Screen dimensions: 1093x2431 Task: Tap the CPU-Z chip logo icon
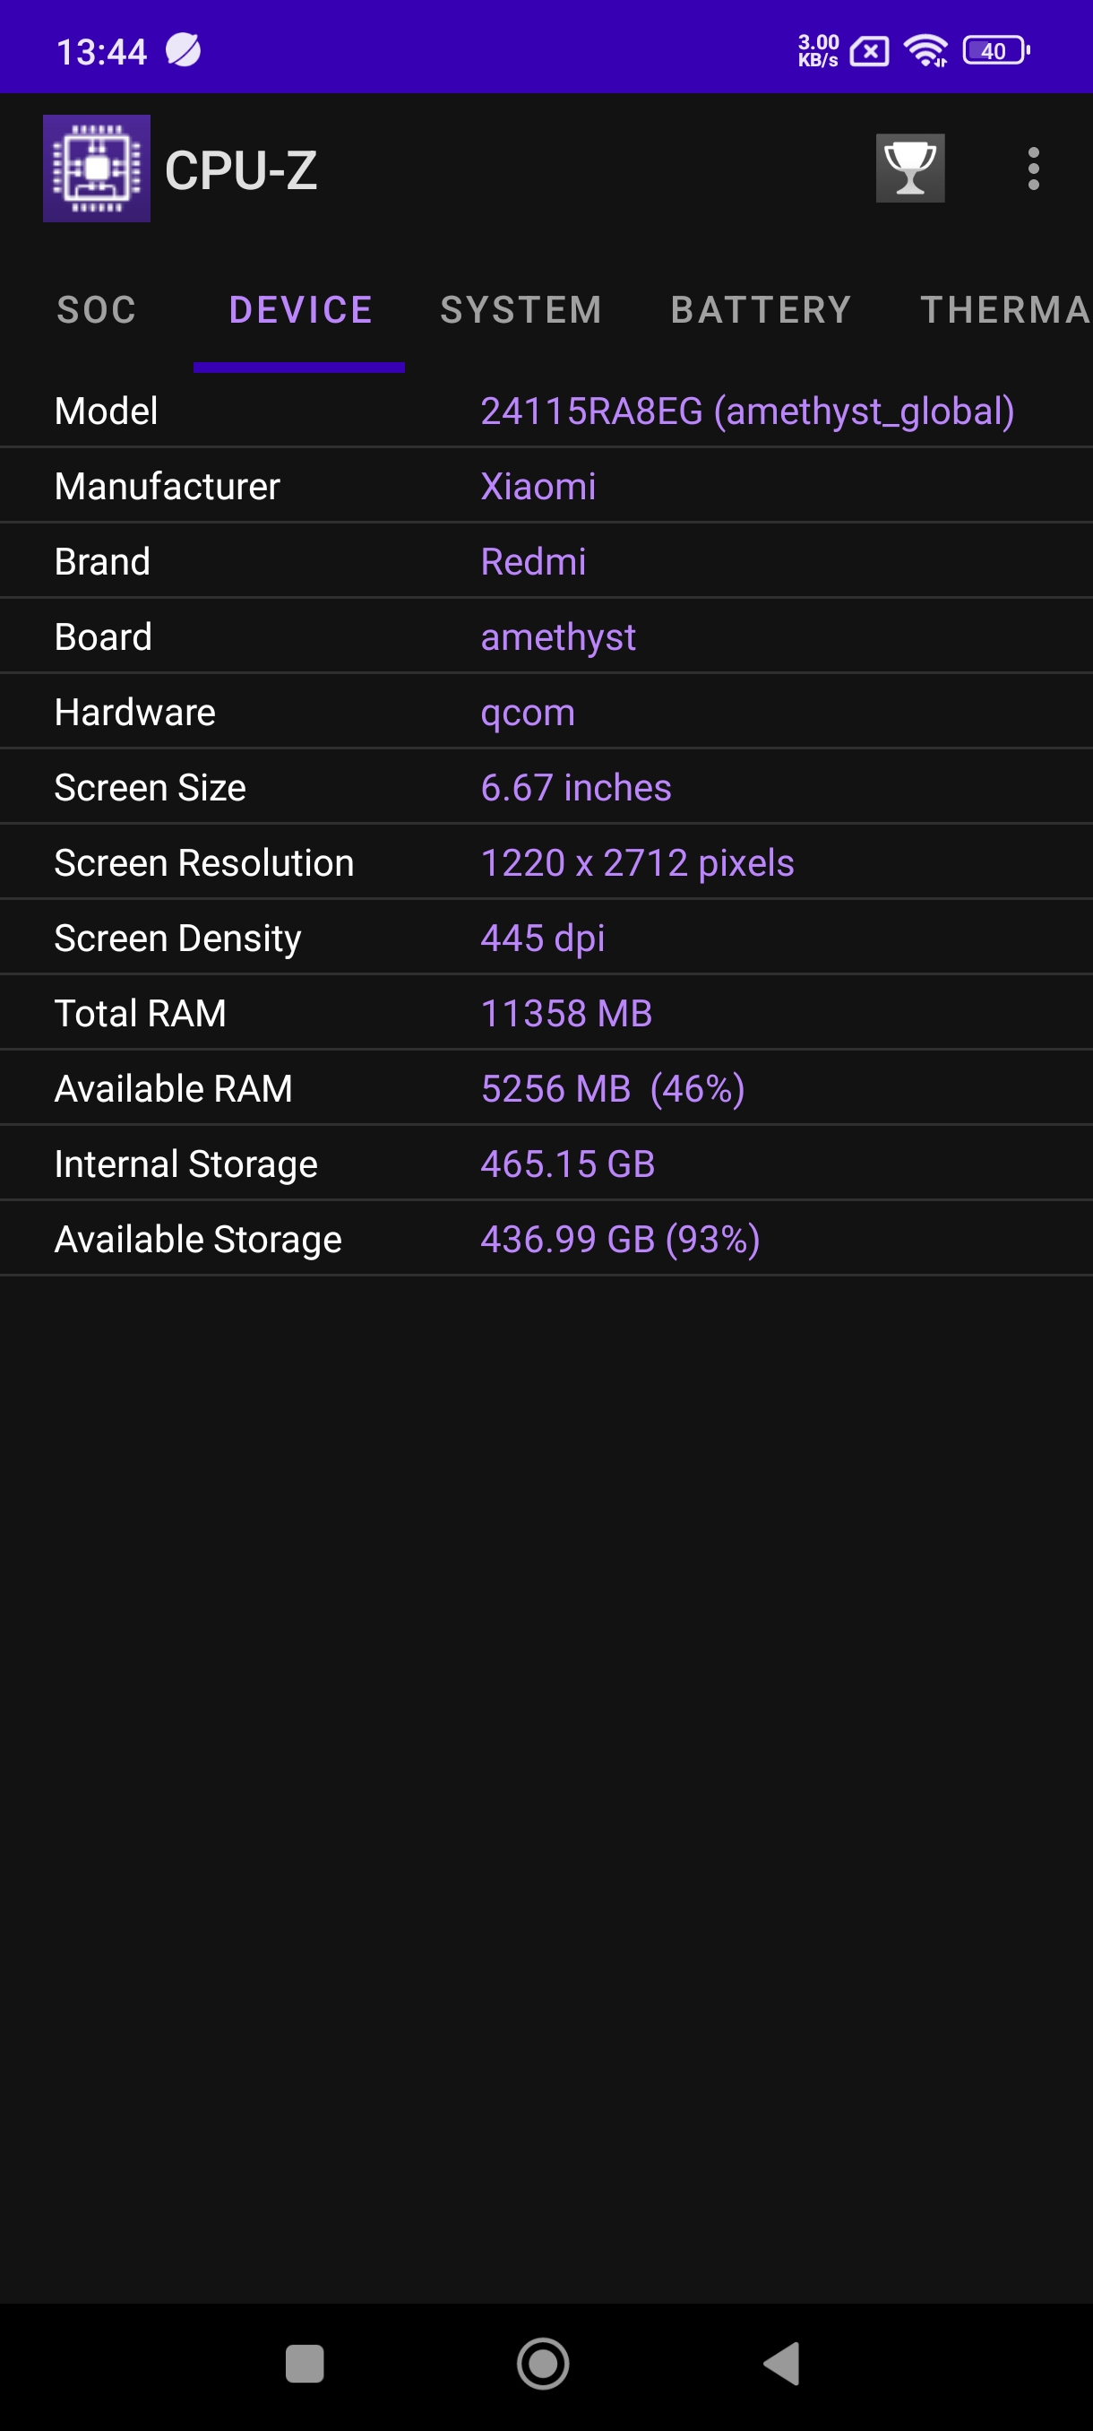tap(96, 169)
